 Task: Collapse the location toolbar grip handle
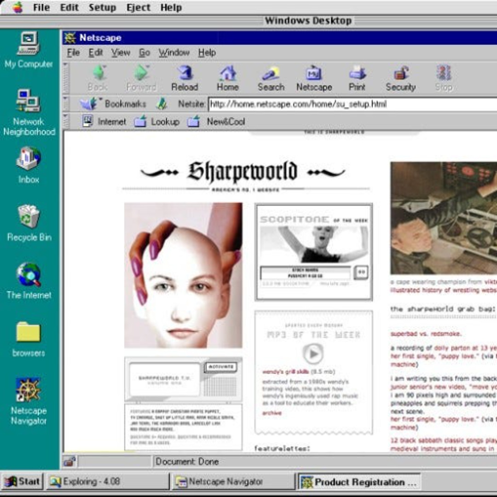point(66,104)
